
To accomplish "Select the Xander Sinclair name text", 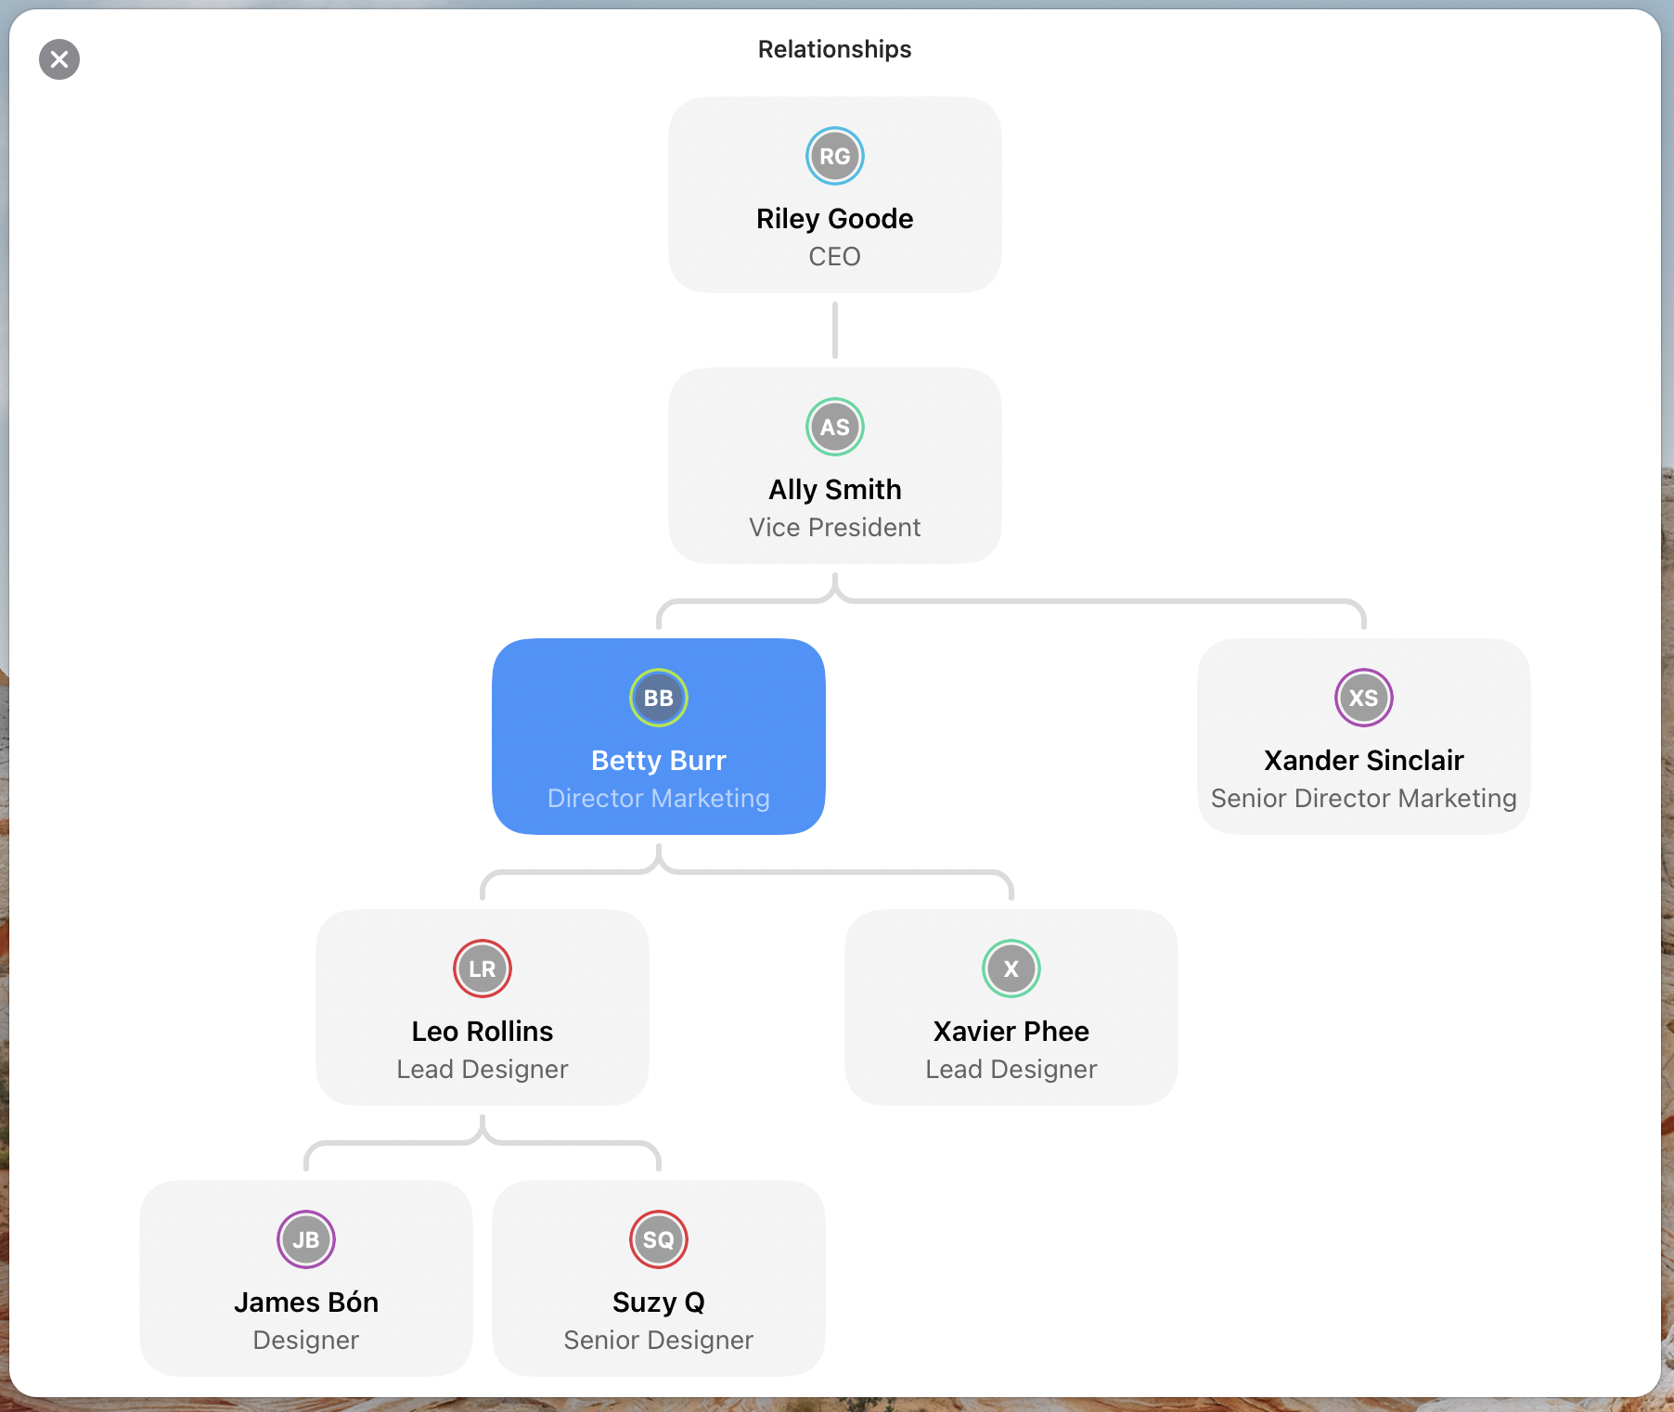I will [x=1364, y=761].
